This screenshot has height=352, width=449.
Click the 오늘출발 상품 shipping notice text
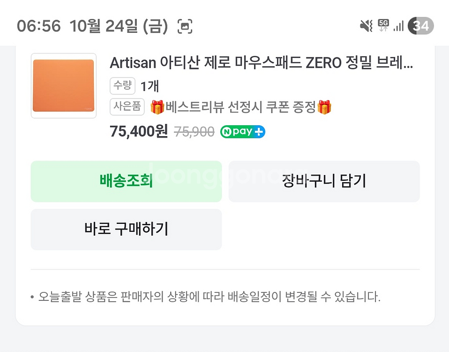(x=209, y=297)
